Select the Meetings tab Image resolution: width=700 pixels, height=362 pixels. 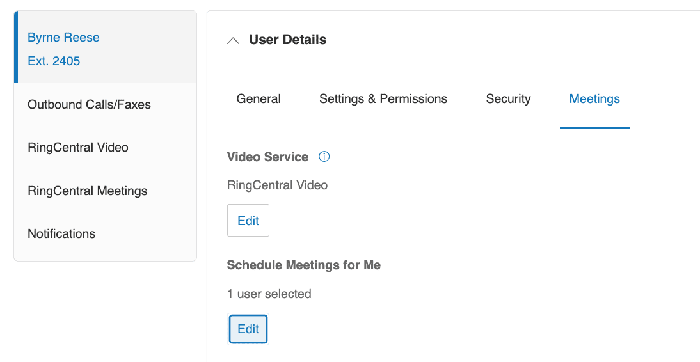click(x=594, y=99)
